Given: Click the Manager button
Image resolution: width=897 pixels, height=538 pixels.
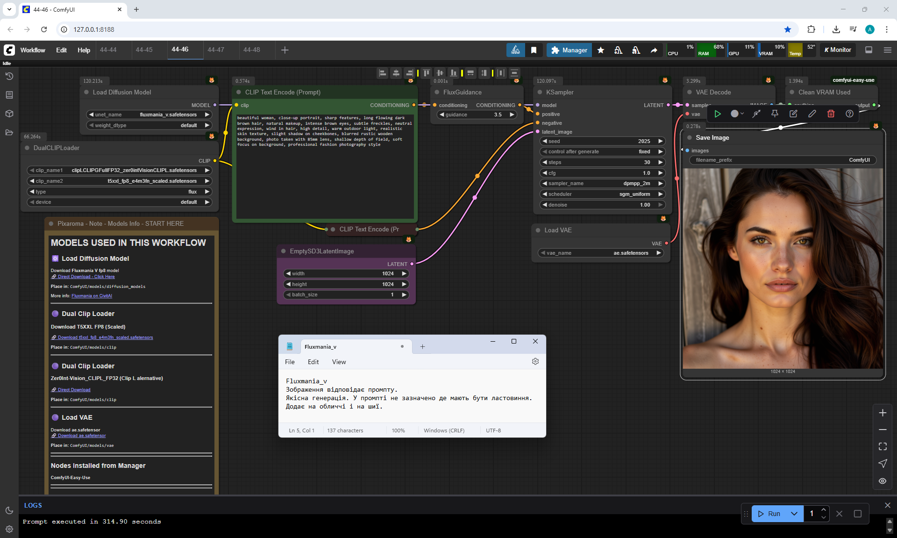Looking at the screenshot, I should click(569, 50).
